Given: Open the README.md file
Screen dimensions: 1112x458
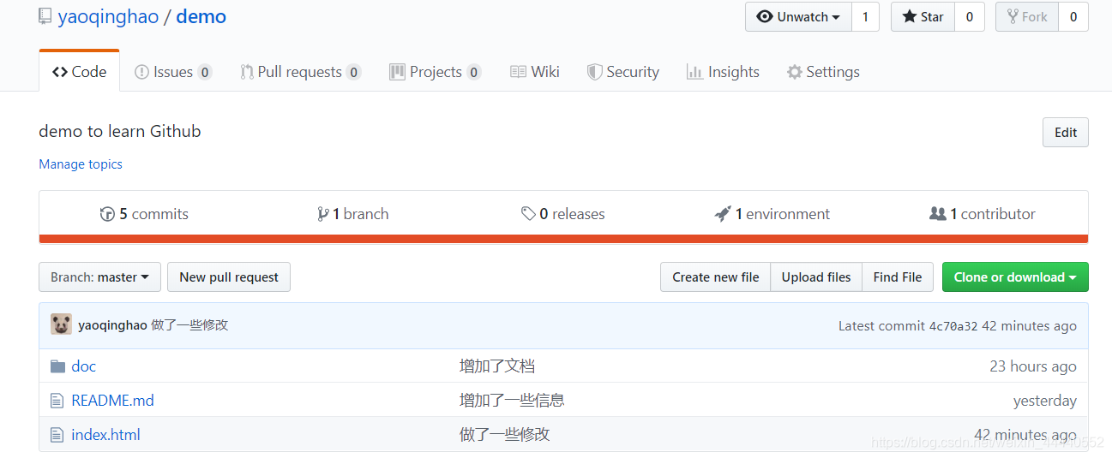Looking at the screenshot, I should coord(112,401).
